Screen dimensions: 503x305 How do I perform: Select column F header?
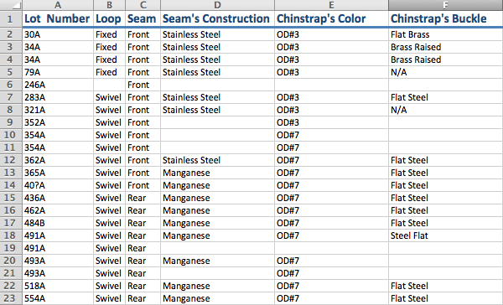point(446,5)
